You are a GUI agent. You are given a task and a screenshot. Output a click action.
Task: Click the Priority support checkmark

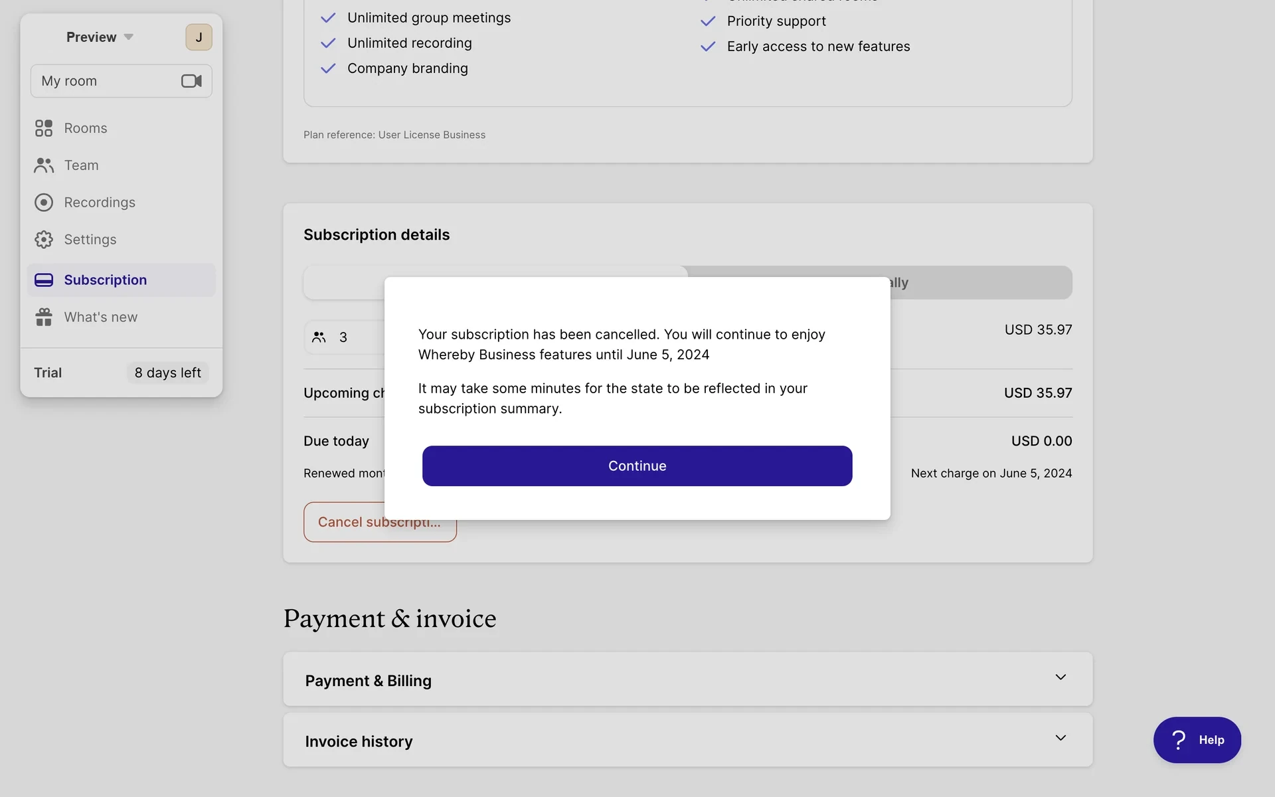coord(708,21)
